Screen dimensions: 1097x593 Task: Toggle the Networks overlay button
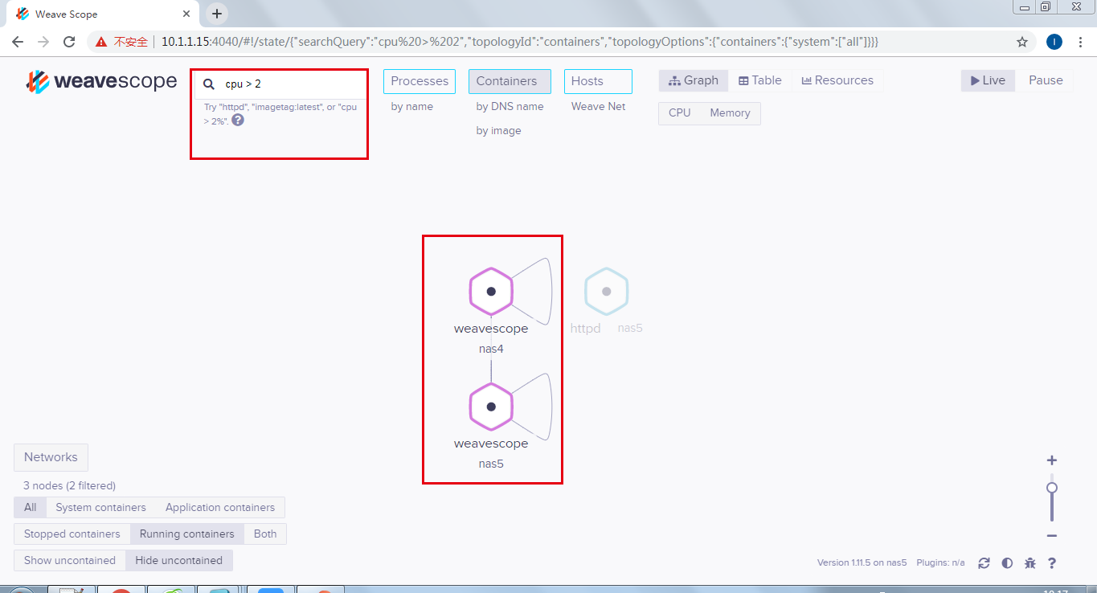click(51, 457)
